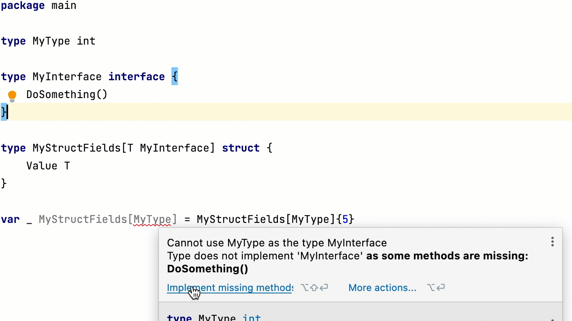Image resolution: width=572 pixels, height=321 pixels.
Task: Click the Value field in the struct
Action: (x=42, y=166)
